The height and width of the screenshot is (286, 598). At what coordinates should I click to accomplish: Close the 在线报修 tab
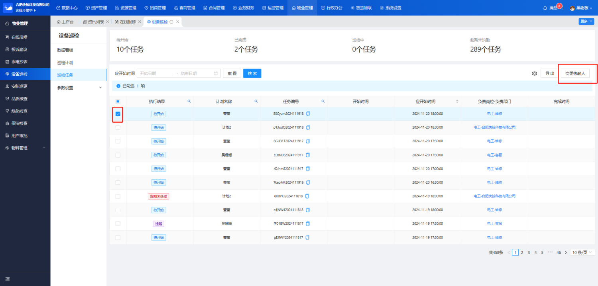[140, 22]
